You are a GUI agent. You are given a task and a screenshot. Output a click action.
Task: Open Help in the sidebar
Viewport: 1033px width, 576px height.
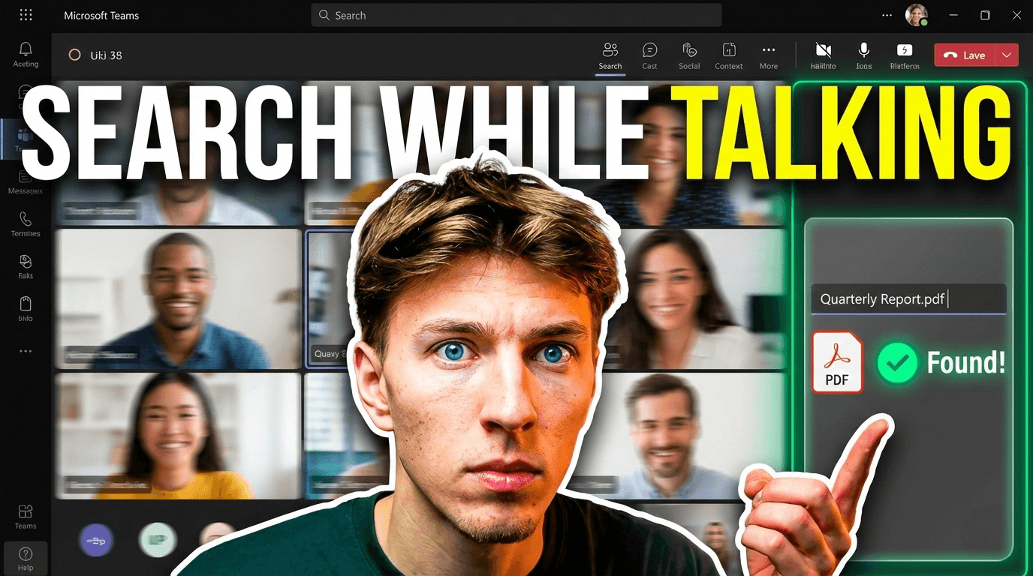26,558
